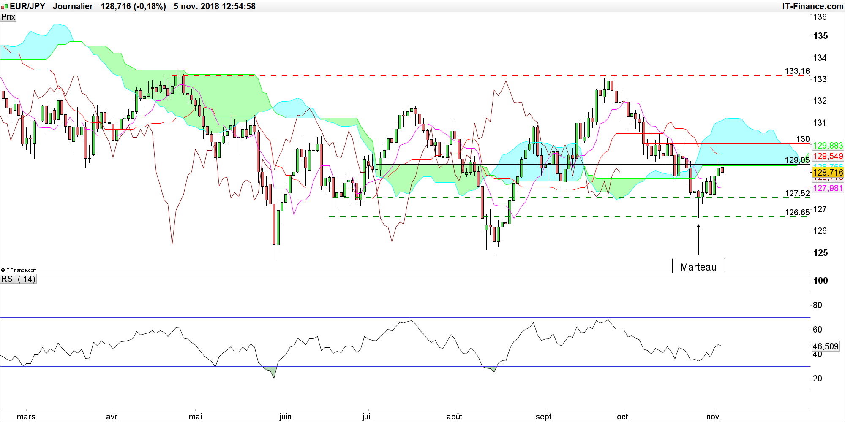Click the candlestick icon beside EUR/JPY

click(4, 6)
